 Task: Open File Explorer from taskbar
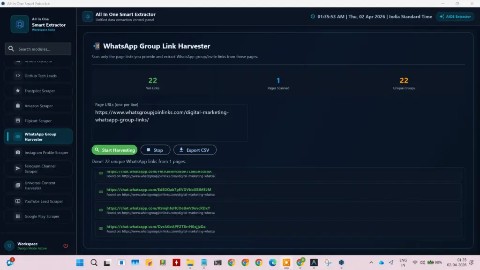[190, 262]
